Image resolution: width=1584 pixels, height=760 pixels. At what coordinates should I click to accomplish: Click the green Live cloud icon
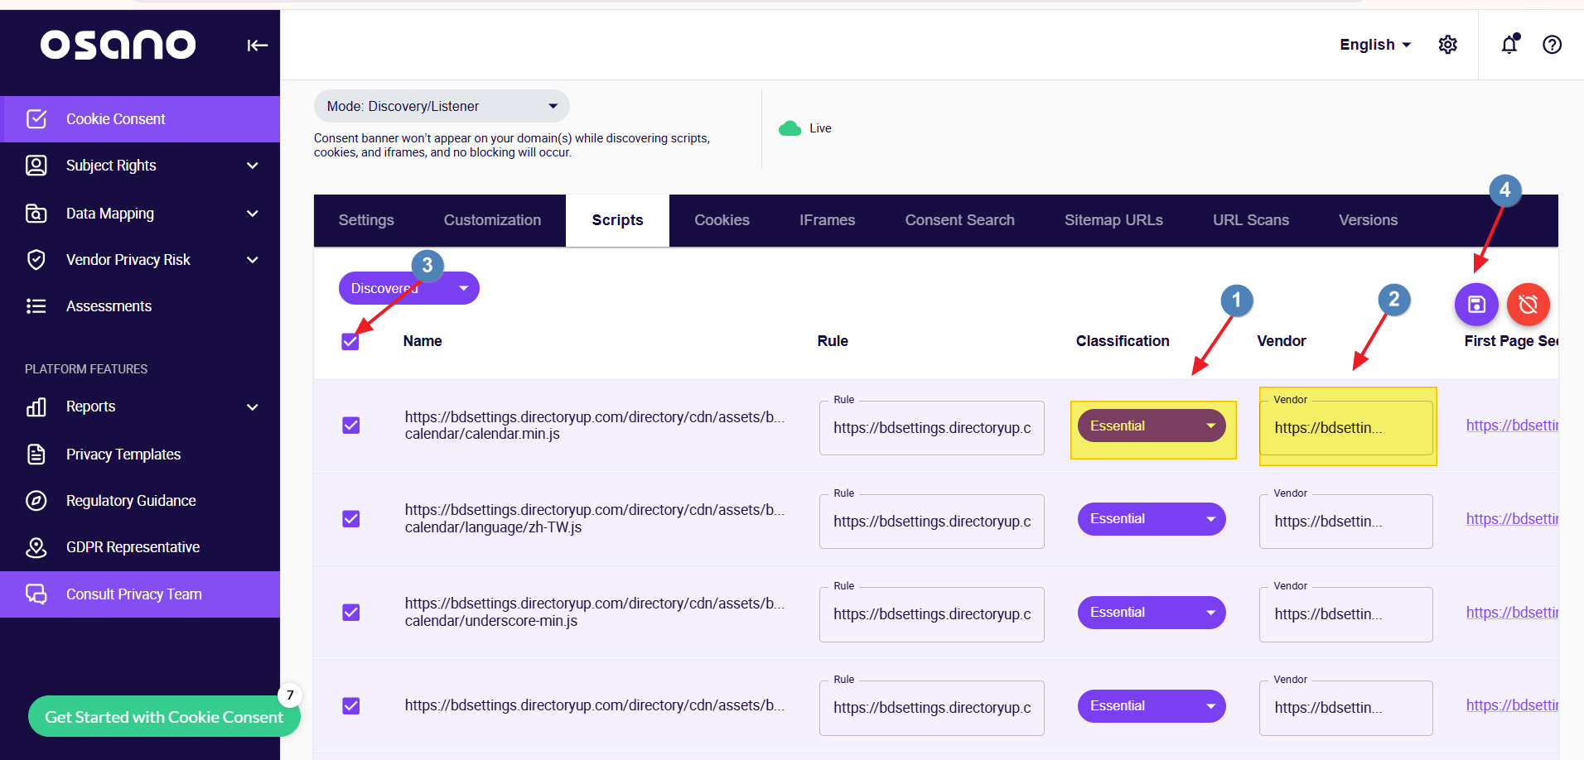tap(790, 128)
